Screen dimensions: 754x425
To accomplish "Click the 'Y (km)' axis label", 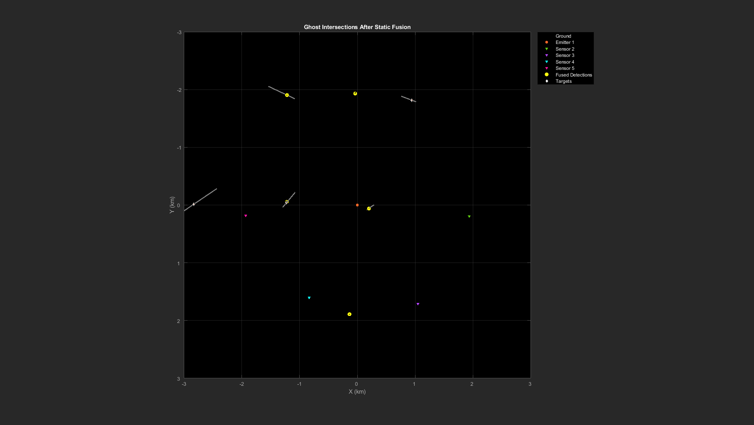I will click(172, 205).
